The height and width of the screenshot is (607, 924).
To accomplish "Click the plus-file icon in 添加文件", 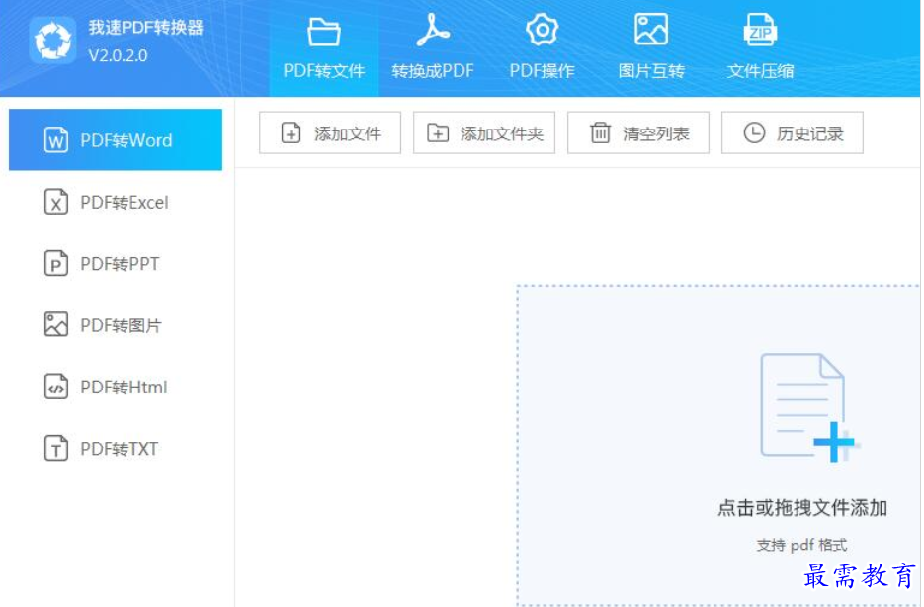I will point(291,133).
